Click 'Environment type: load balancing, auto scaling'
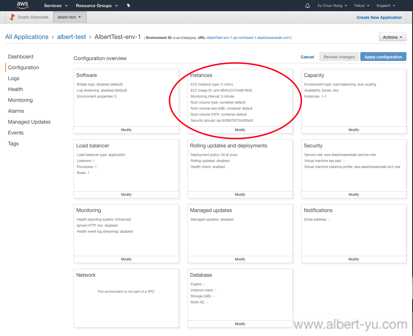This screenshot has width=413, height=336. pos(340,84)
